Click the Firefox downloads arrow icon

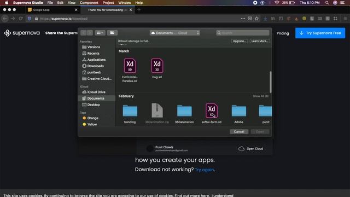coord(265,19)
